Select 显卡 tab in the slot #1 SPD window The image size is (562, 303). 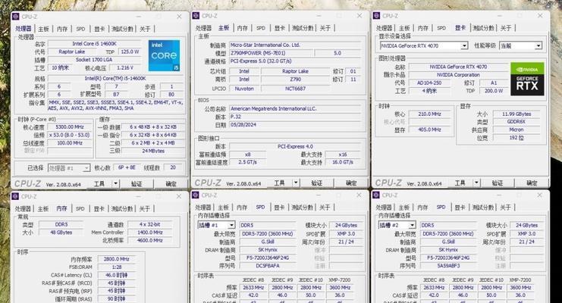[x=279, y=208]
